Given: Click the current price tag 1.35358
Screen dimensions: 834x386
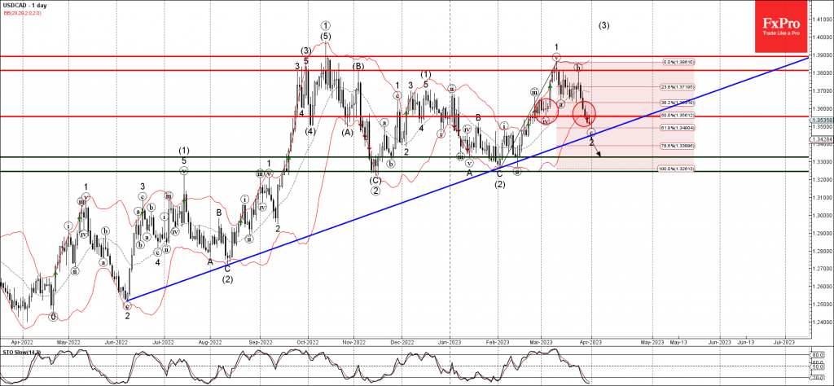Looking at the screenshot, I should tap(821, 119).
